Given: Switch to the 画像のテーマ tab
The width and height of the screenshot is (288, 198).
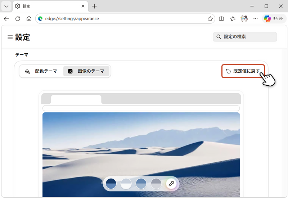Looking at the screenshot, I should (x=86, y=71).
